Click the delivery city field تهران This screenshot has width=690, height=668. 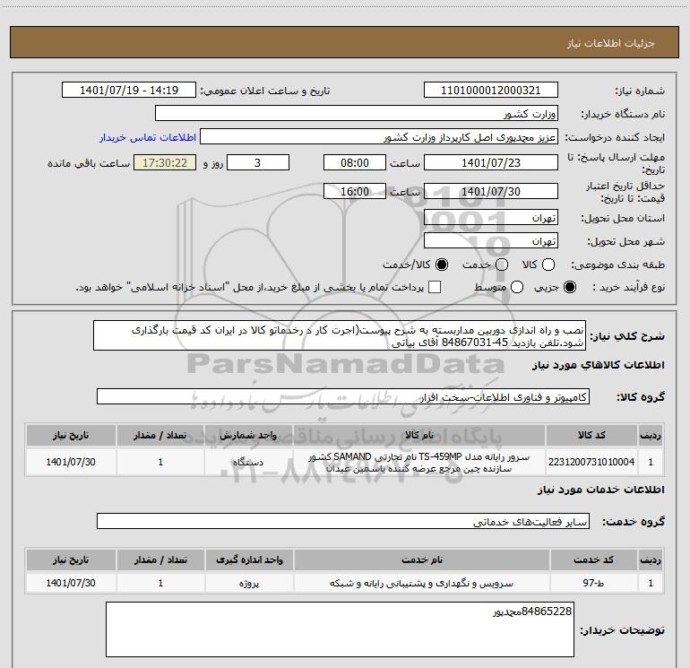(491, 240)
